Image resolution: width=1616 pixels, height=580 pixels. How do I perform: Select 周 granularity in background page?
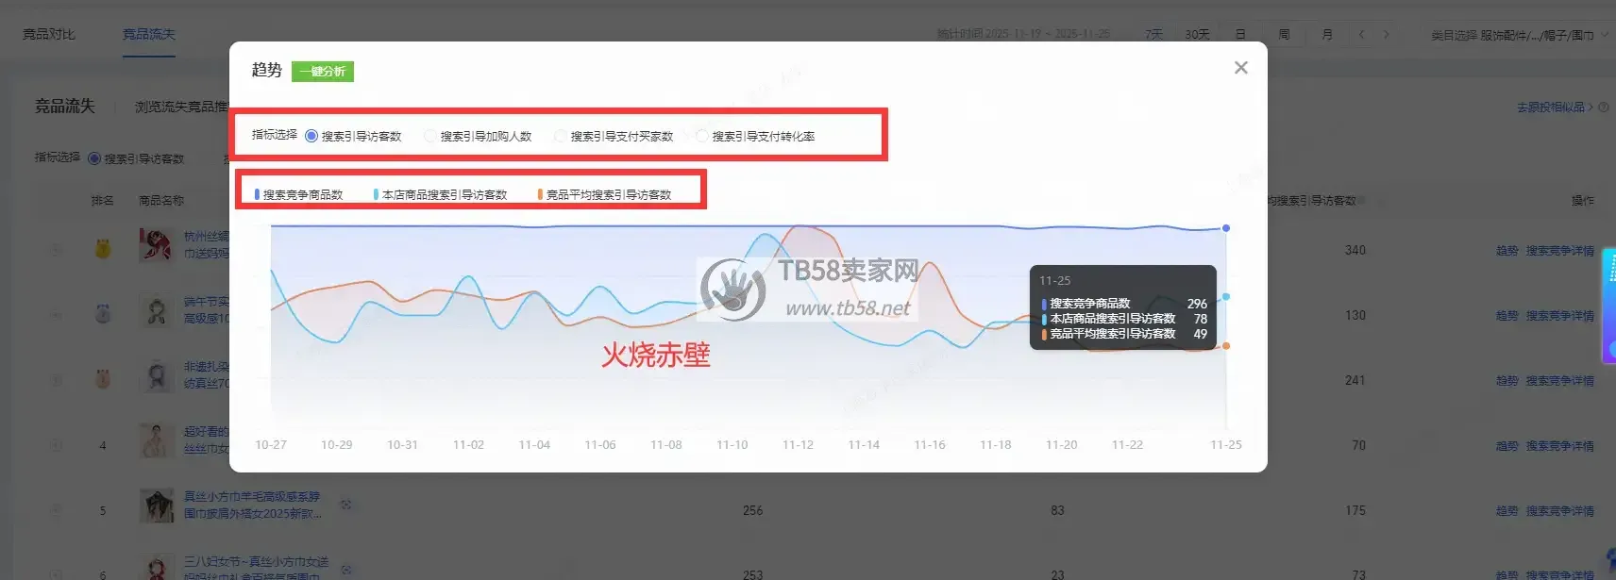(x=1284, y=34)
